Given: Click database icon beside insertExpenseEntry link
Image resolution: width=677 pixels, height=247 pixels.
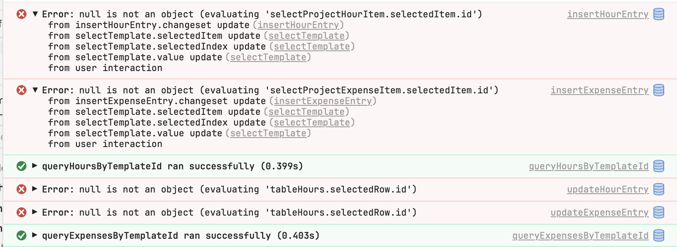Looking at the screenshot, I should click(x=659, y=90).
